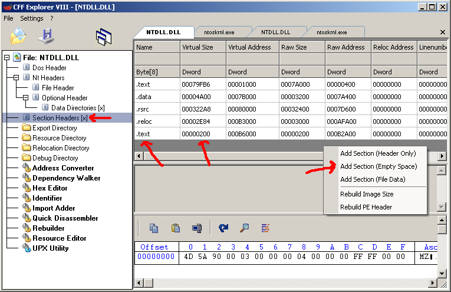Open the Resource Editor tool
The height and width of the screenshot is (292, 451).
60,238
